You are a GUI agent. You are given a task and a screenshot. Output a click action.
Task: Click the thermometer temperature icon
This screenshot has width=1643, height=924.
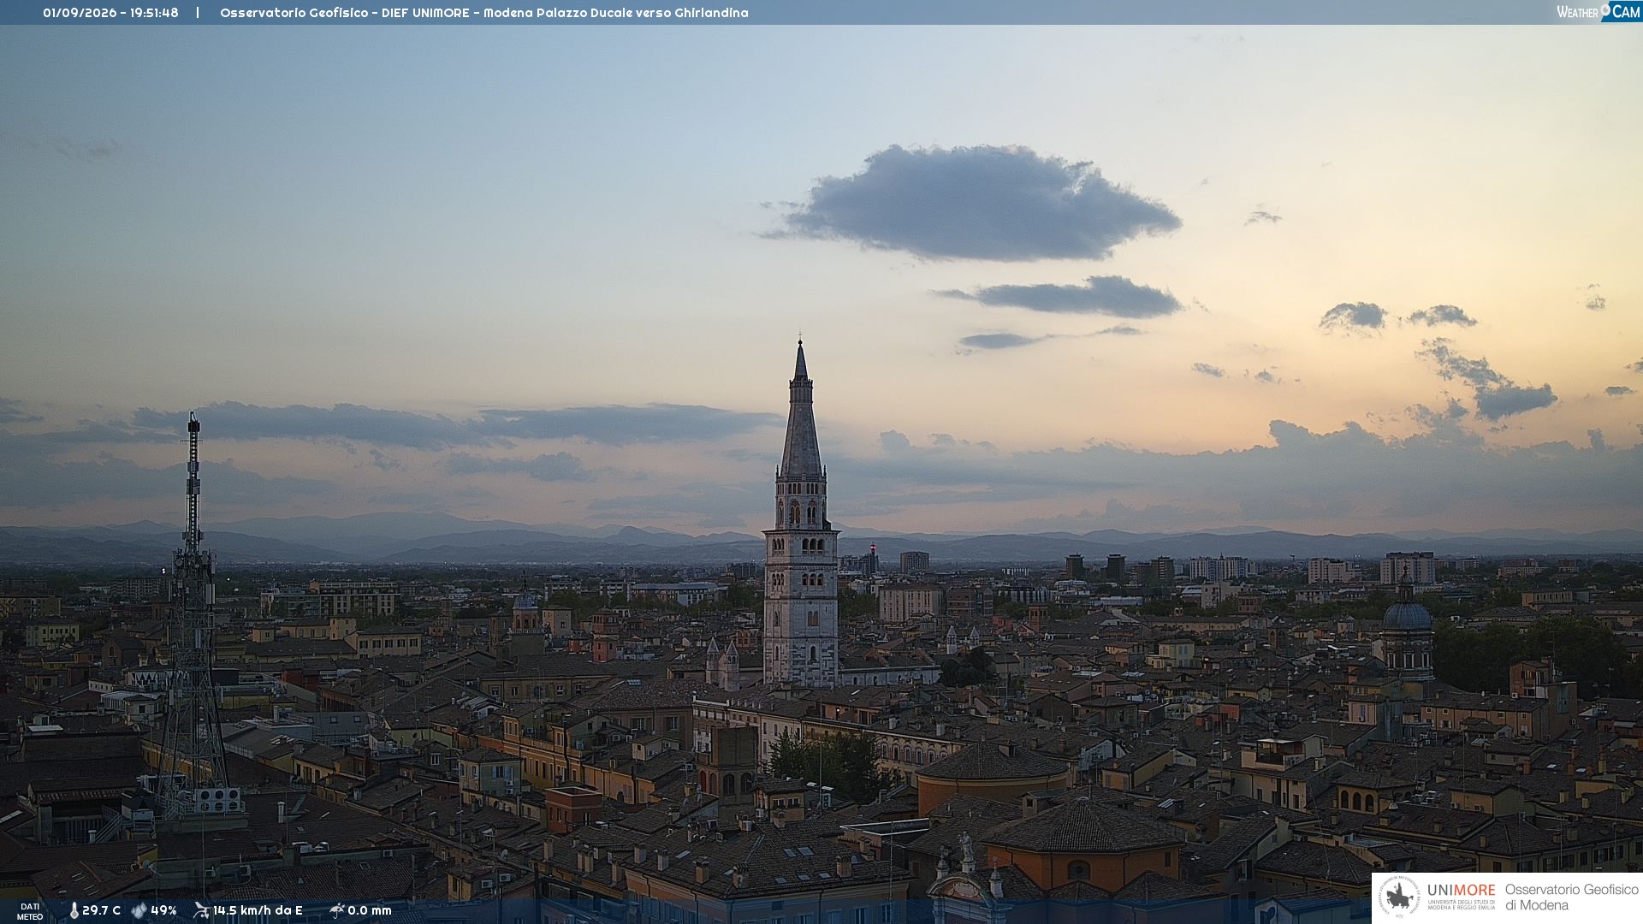pos(74,911)
